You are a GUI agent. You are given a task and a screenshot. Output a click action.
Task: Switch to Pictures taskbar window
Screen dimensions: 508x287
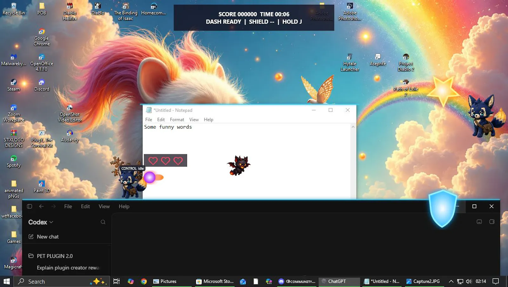[172, 281]
